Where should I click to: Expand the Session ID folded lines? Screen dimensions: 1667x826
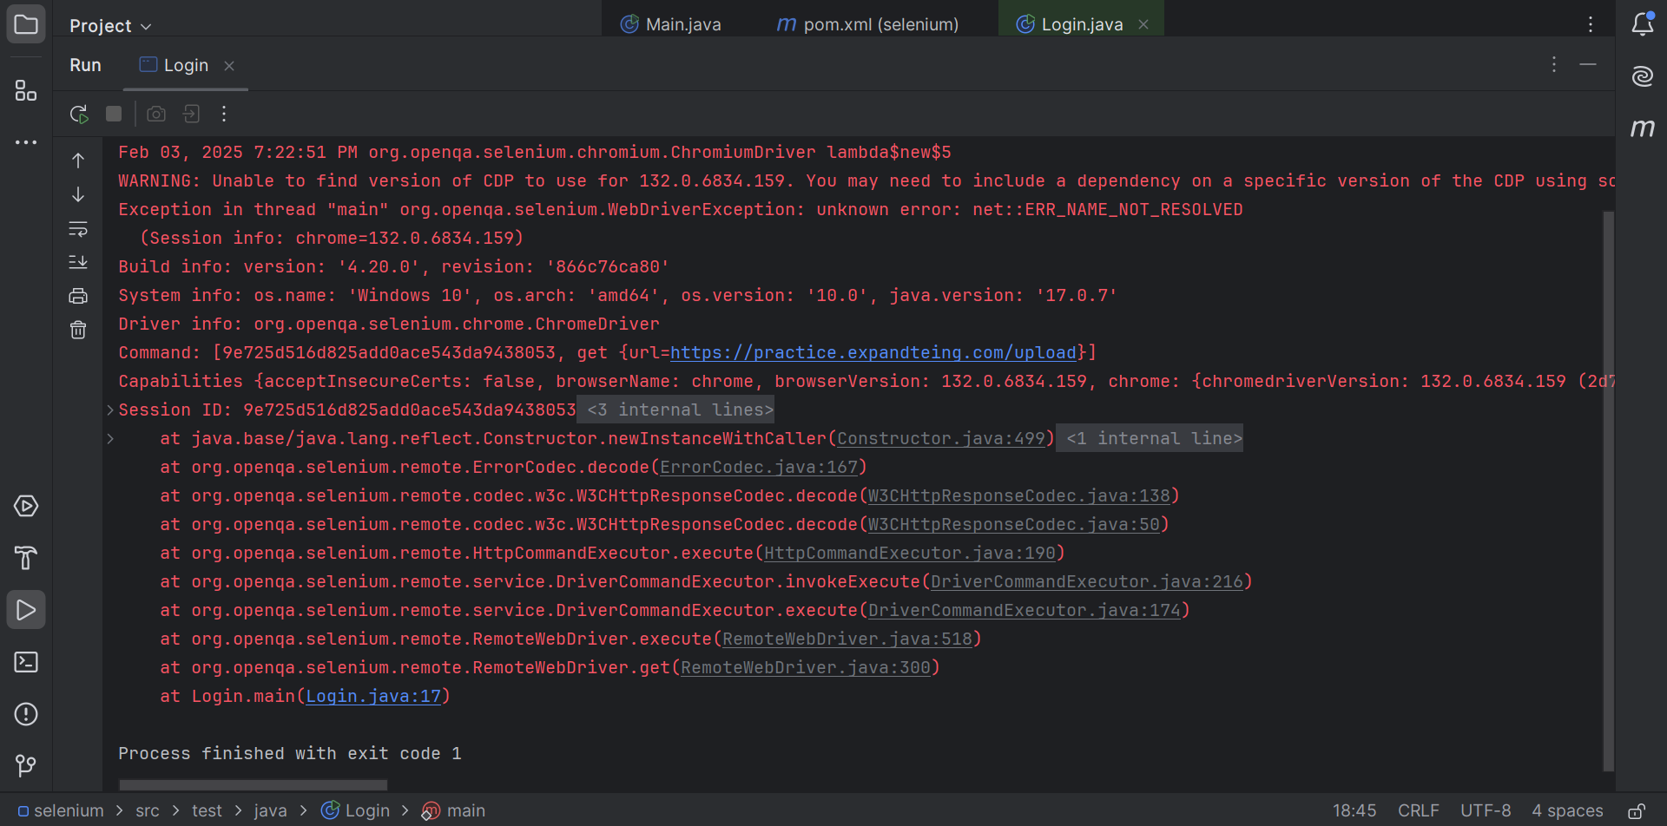110,410
